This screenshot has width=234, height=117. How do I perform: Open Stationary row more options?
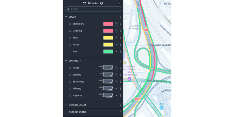(x=120, y=24)
